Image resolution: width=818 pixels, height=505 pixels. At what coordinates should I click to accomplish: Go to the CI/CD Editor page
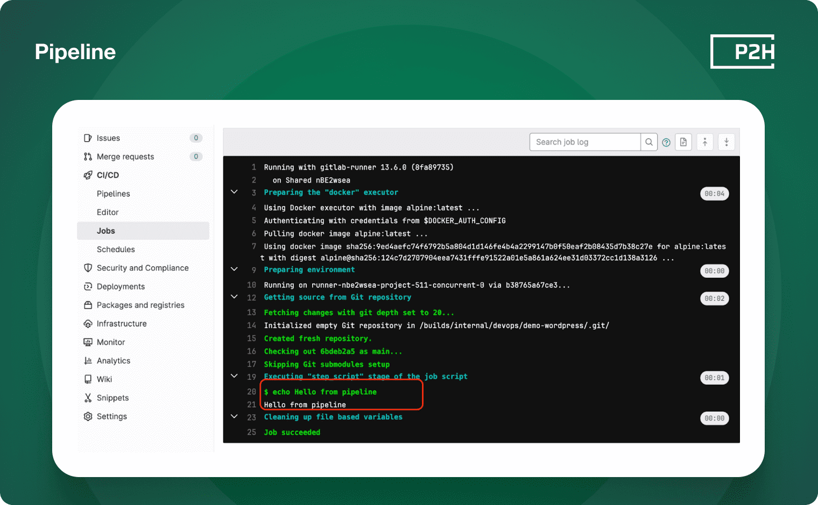point(108,212)
